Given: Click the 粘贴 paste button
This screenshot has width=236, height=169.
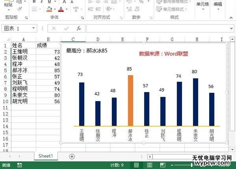Looking at the screenshot, I should point(8,3).
